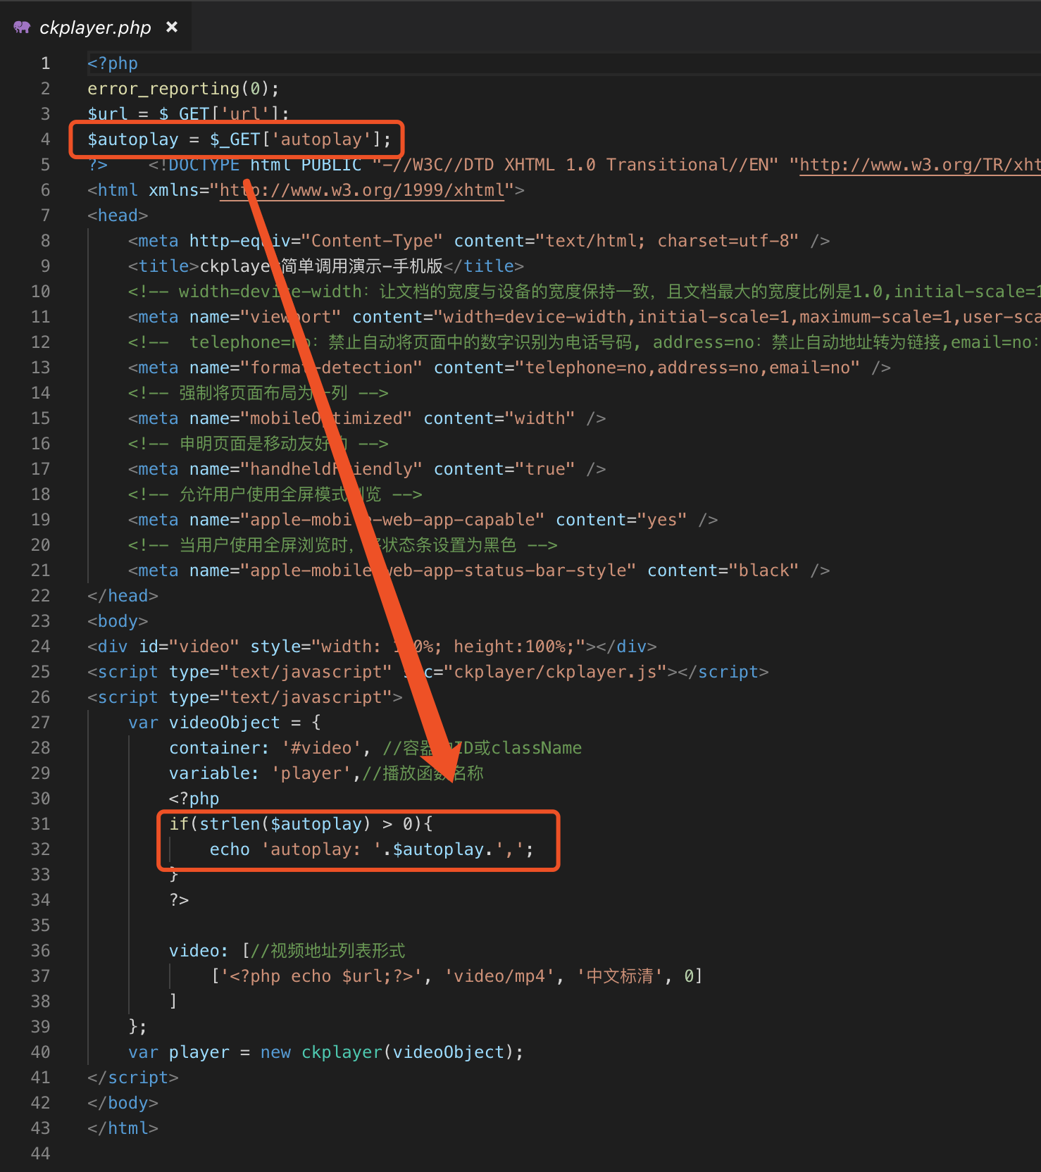
Task: Click <?php echo $url;?> inside video array
Action: [x=321, y=976]
